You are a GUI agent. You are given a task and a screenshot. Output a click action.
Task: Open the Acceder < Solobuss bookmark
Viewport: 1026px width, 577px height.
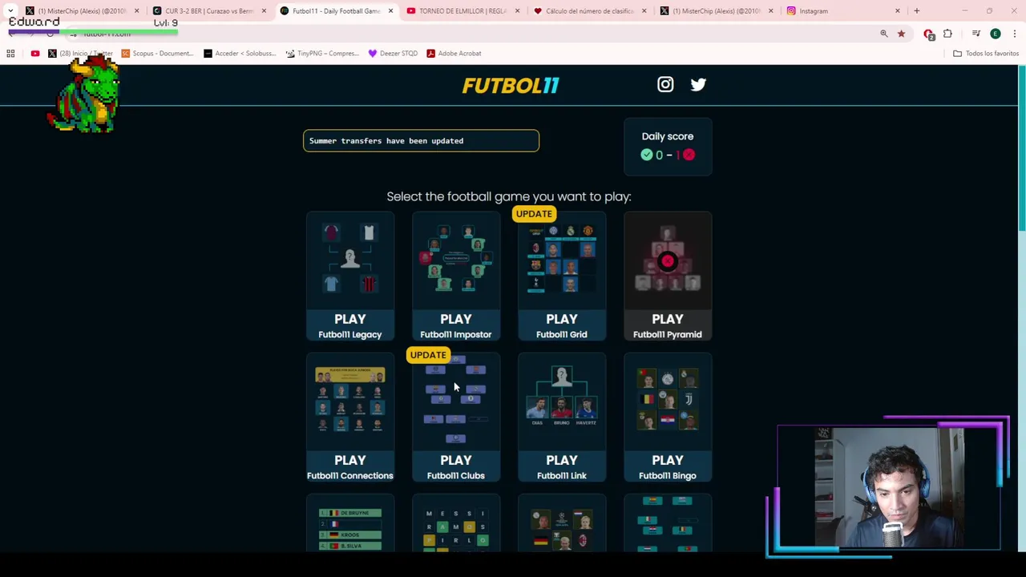pyautogui.click(x=240, y=54)
